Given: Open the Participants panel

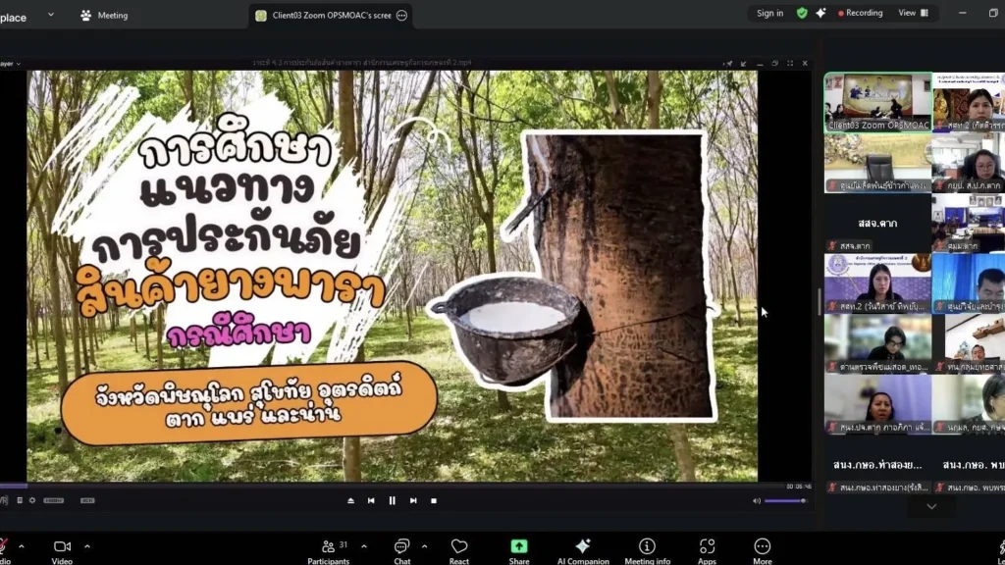Looking at the screenshot, I should 328,549.
